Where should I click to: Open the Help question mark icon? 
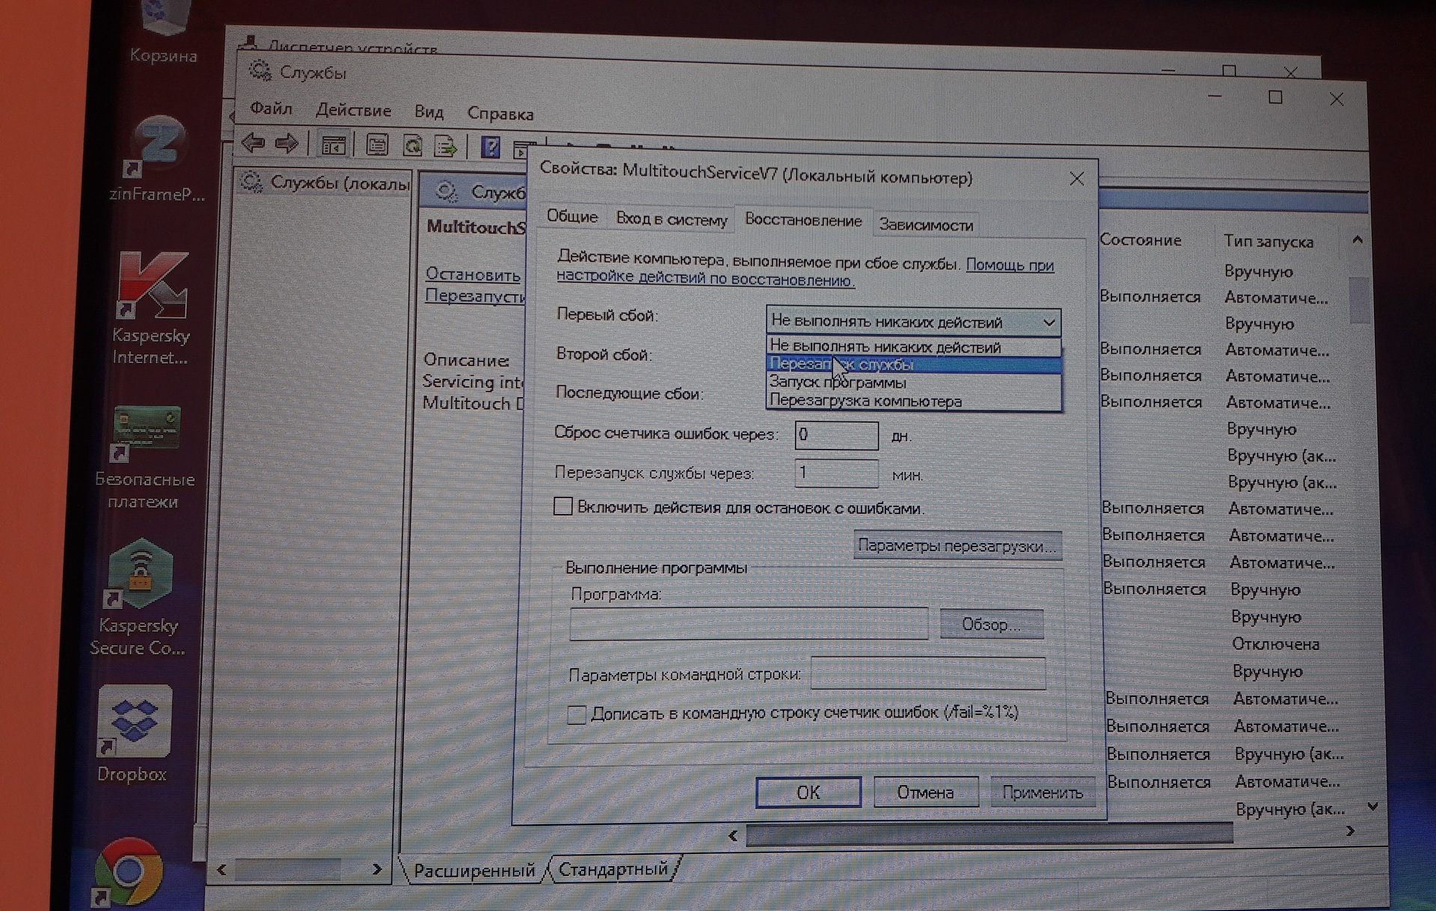coord(491,147)
